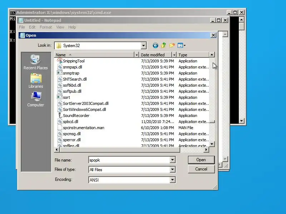
Task: Click cmd window scroll up arrow
Action: click(x=242, y=19)
